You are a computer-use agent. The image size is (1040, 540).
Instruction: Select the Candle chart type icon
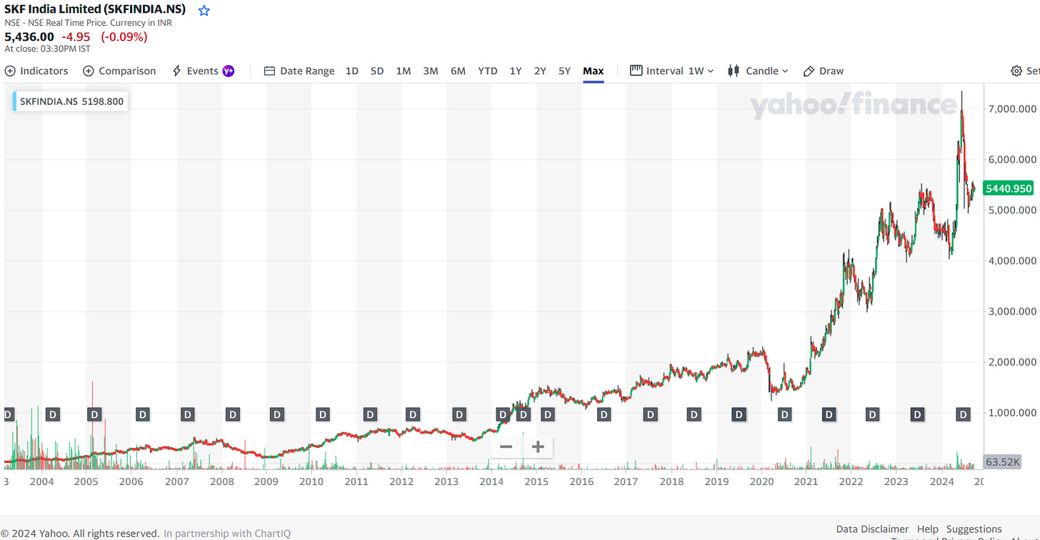click(733, 71)
